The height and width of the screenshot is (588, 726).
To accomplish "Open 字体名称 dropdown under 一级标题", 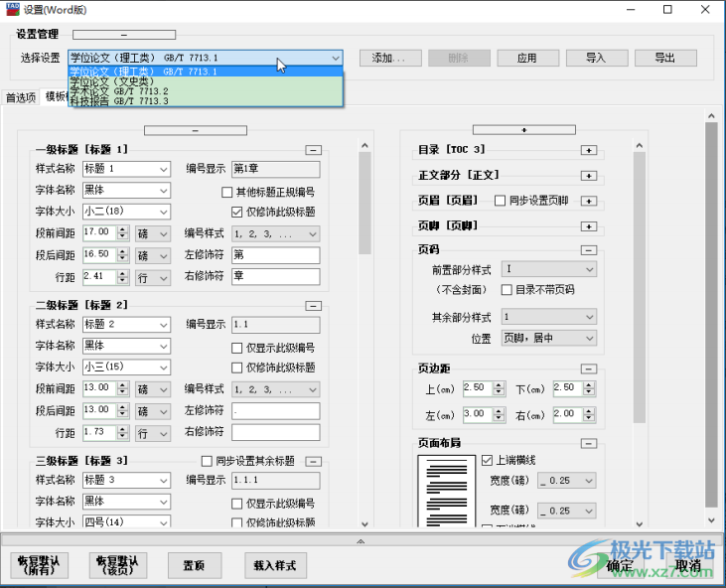I will [164, 191].
